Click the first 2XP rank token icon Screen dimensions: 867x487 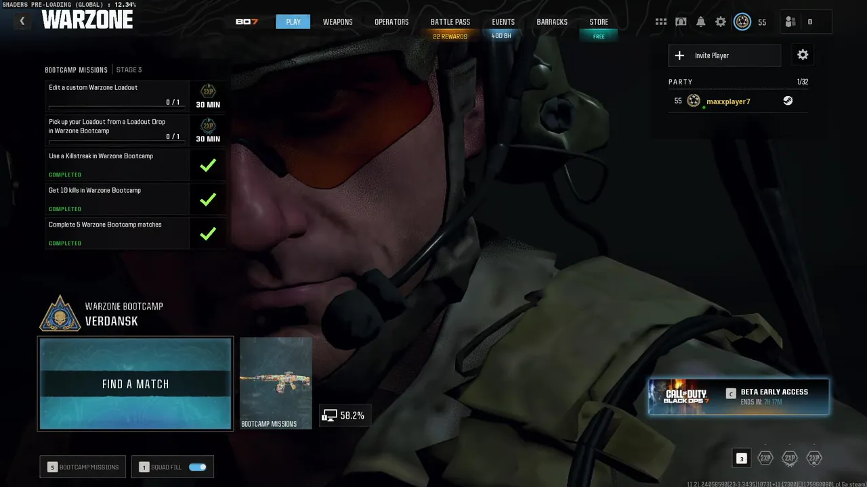(765, 458)
